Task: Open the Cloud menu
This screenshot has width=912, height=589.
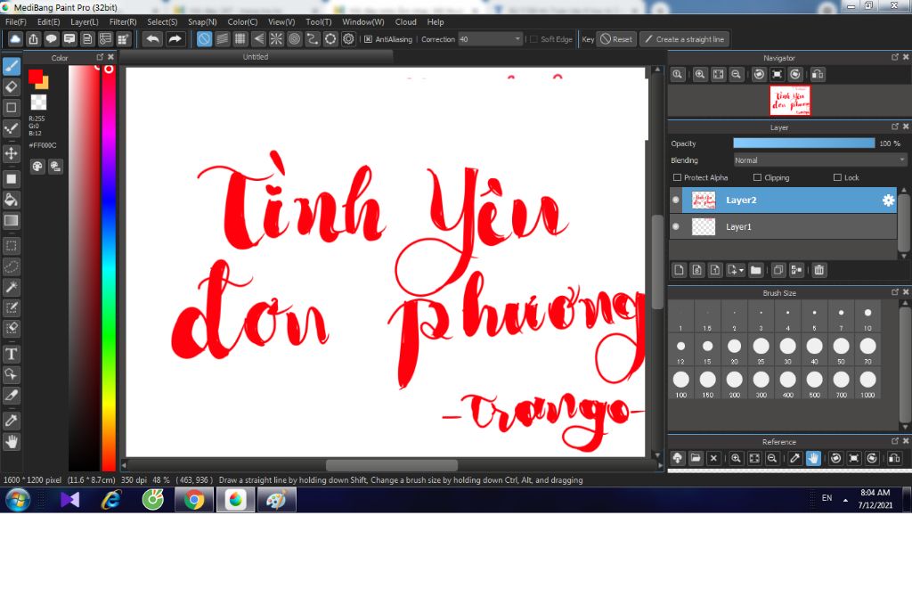Action: (x=405, y=21)
